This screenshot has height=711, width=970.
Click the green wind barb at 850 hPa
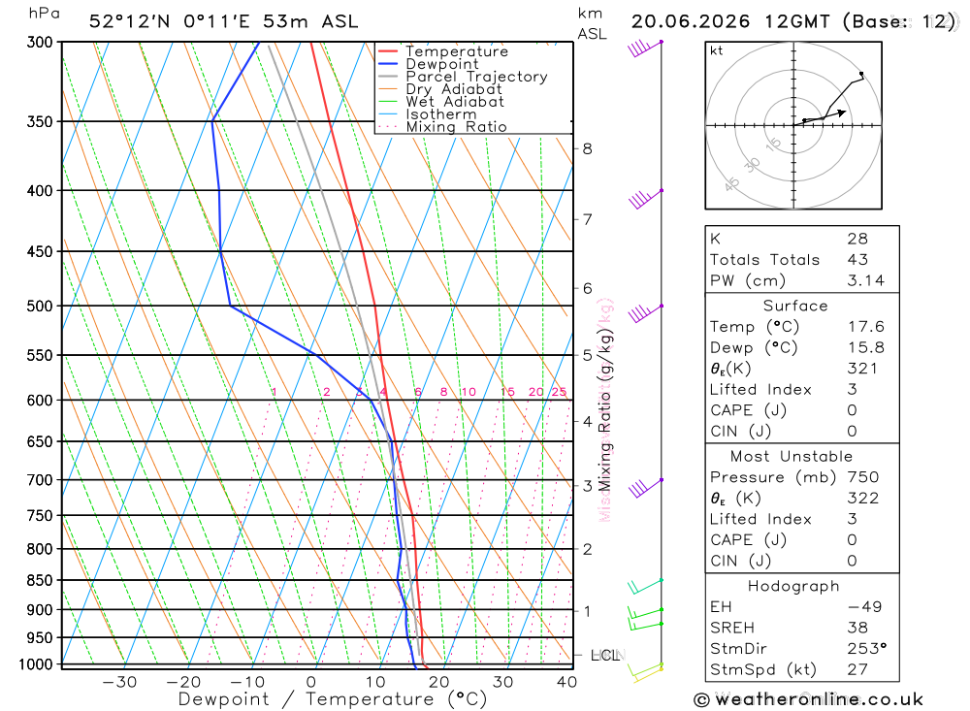(x=645, y=585)
